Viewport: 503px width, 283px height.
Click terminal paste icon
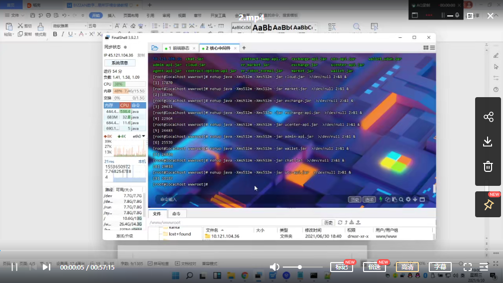point(394,199)
